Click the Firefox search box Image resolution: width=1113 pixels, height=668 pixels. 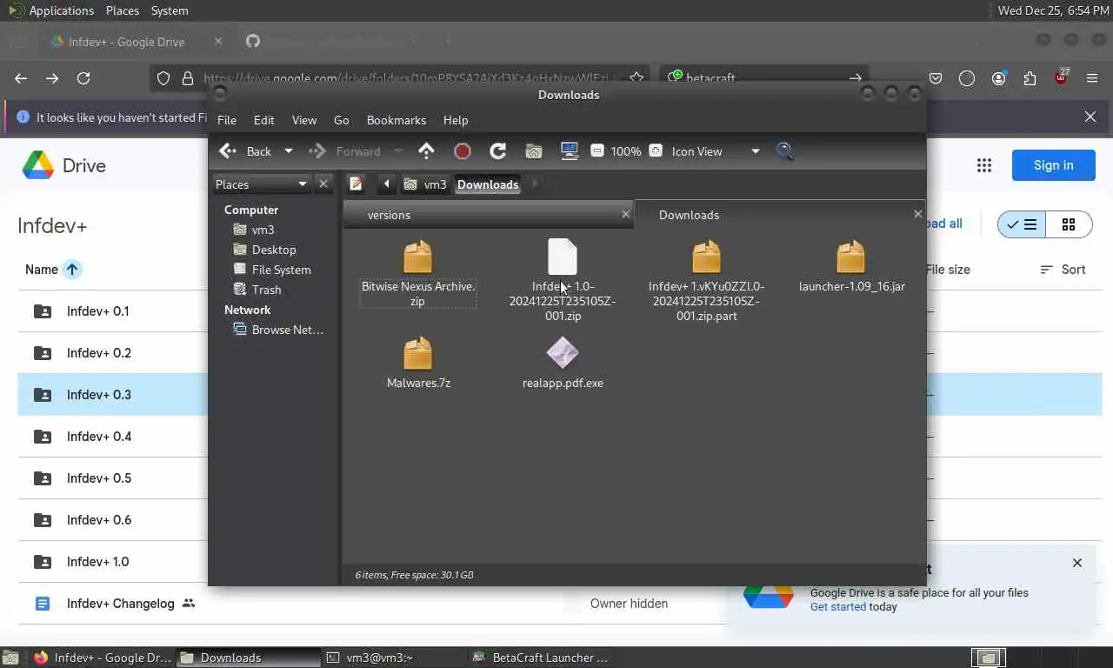tap(765, 78)
